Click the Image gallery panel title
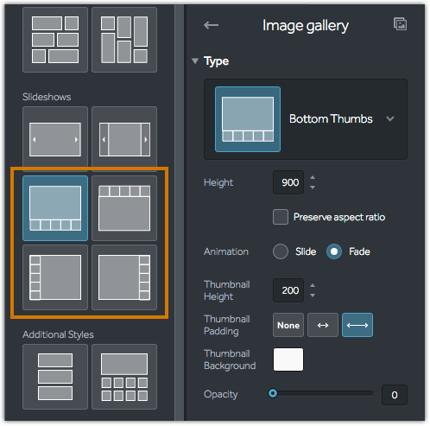 coord(306,26)
